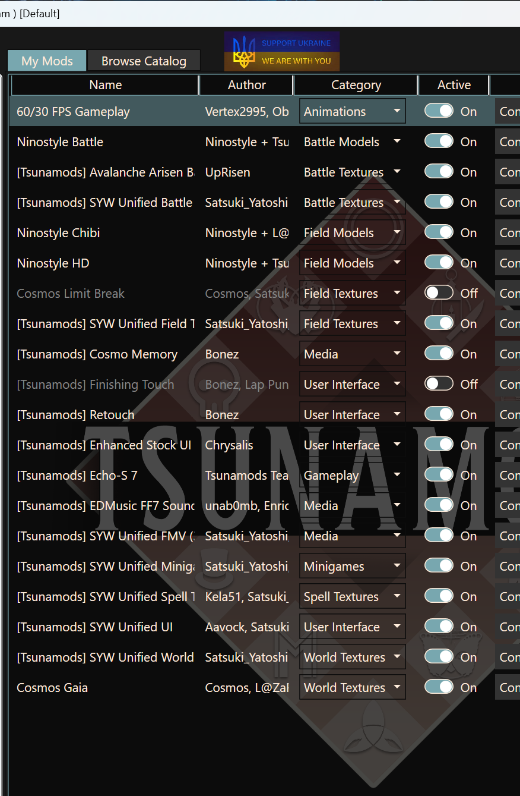The height and width of the screenshot is (796, 520).
Task: Open Ninostyle Chibi's Field Models dropdown
Action: (353, 232)
